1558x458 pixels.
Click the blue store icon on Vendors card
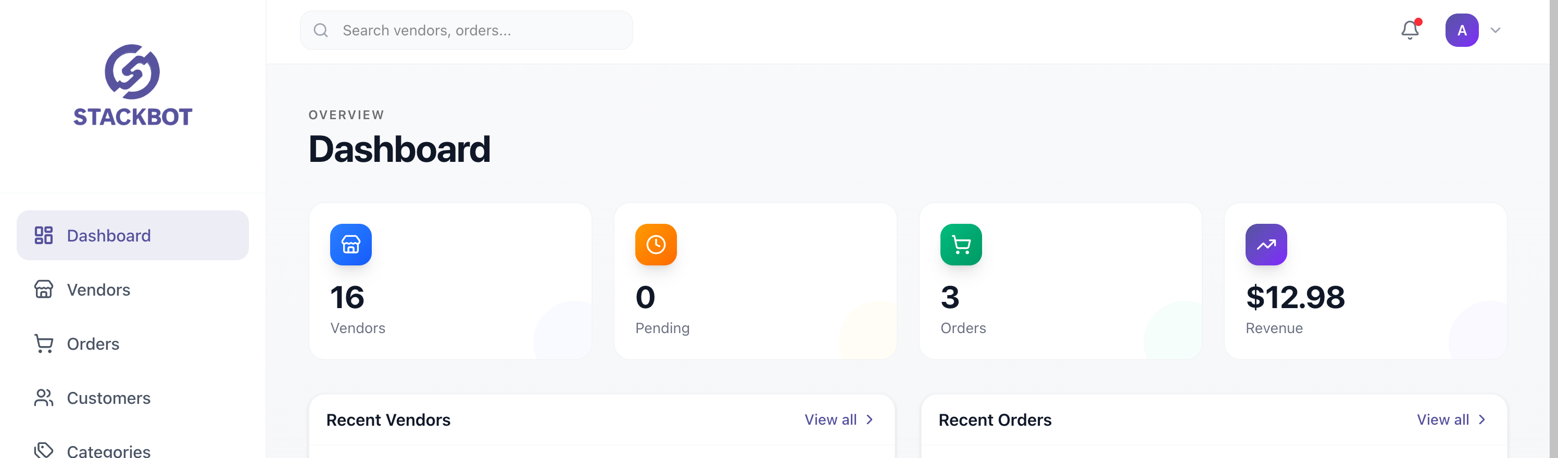[351, 245]
